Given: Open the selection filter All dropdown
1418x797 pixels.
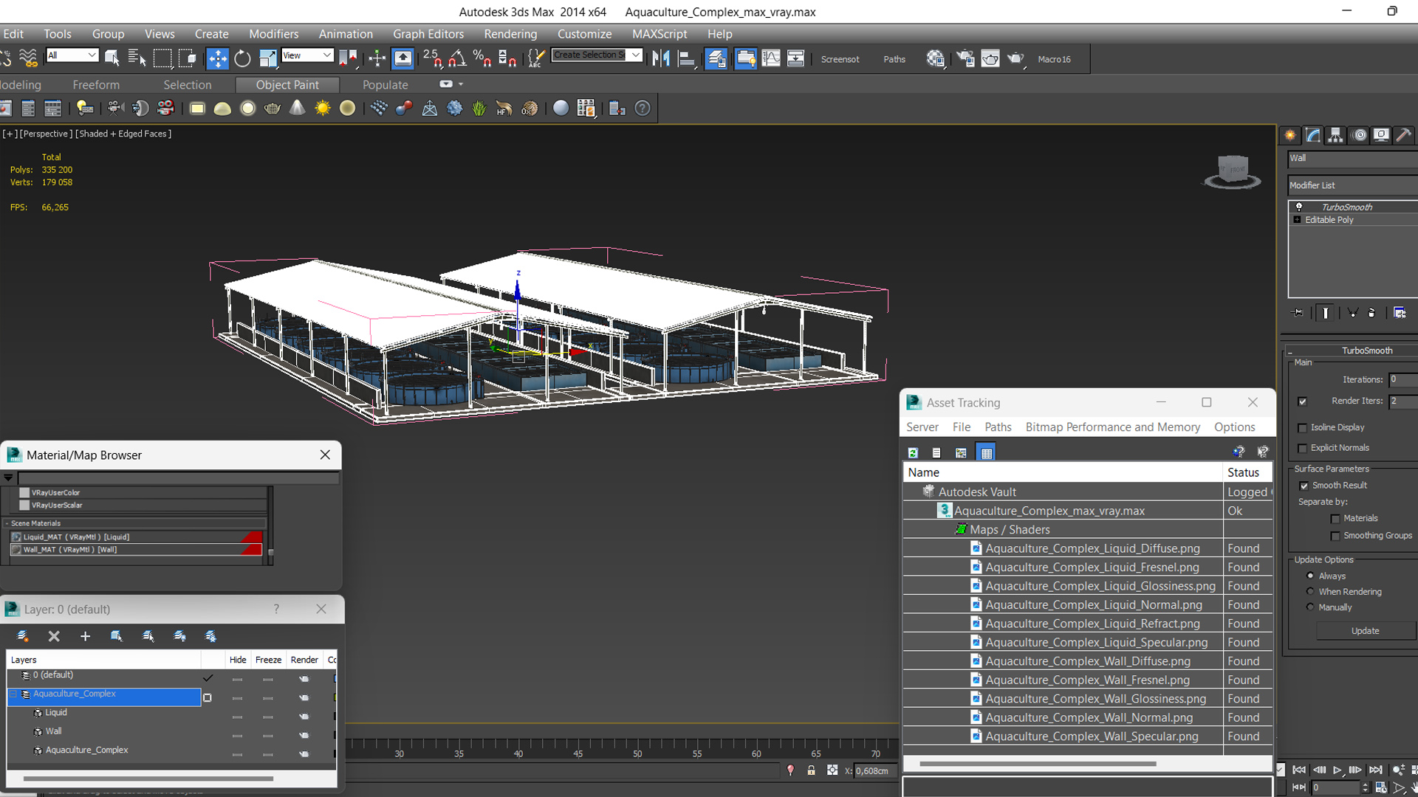Looking at the screenshot, I should point(72,55).
